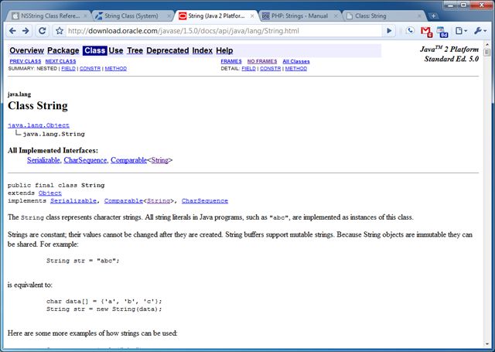Viewport: 495px width, 352px height.
Task: Click the 'Java 2 Platform Standard Ed. 5.0' text
Action: click(x=449, y=54)
